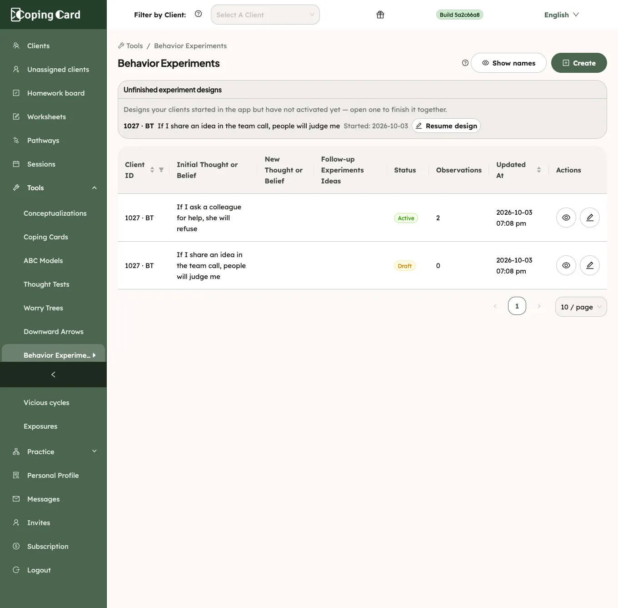Sort the table by Updated At
Image resolution: width=618 pixels, height=608 pixels.
539,170
